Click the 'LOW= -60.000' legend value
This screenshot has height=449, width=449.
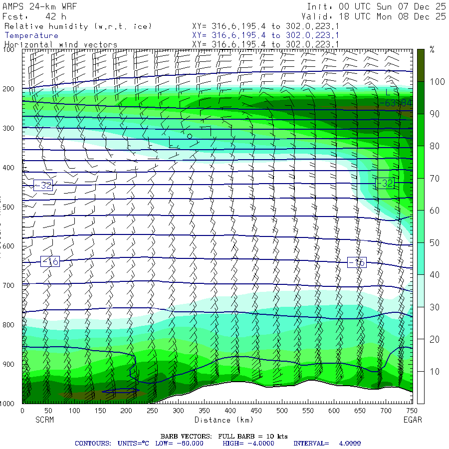click(x=179, y=444)
